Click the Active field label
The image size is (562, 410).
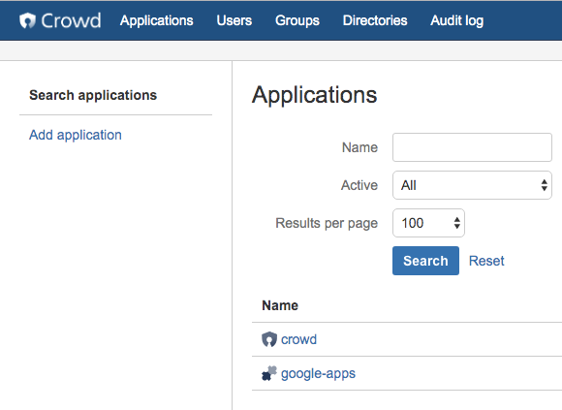point(359,185)
